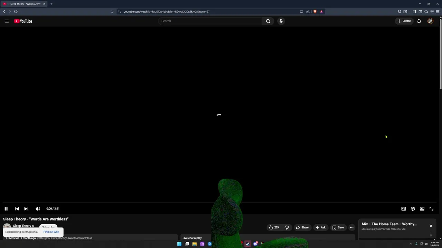Show hidden system tray icons
Image resolution: width=442 pixels, height=248 pixels.
pyautogui.click(x=411, y=244)
